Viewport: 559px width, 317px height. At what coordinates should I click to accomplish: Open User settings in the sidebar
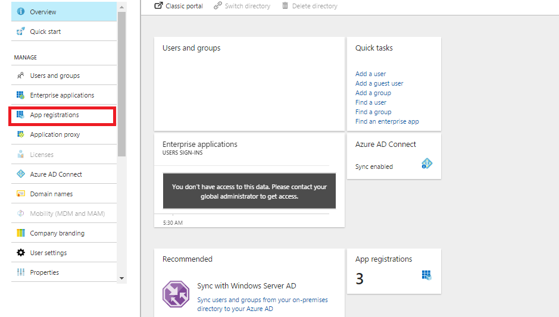64,253
